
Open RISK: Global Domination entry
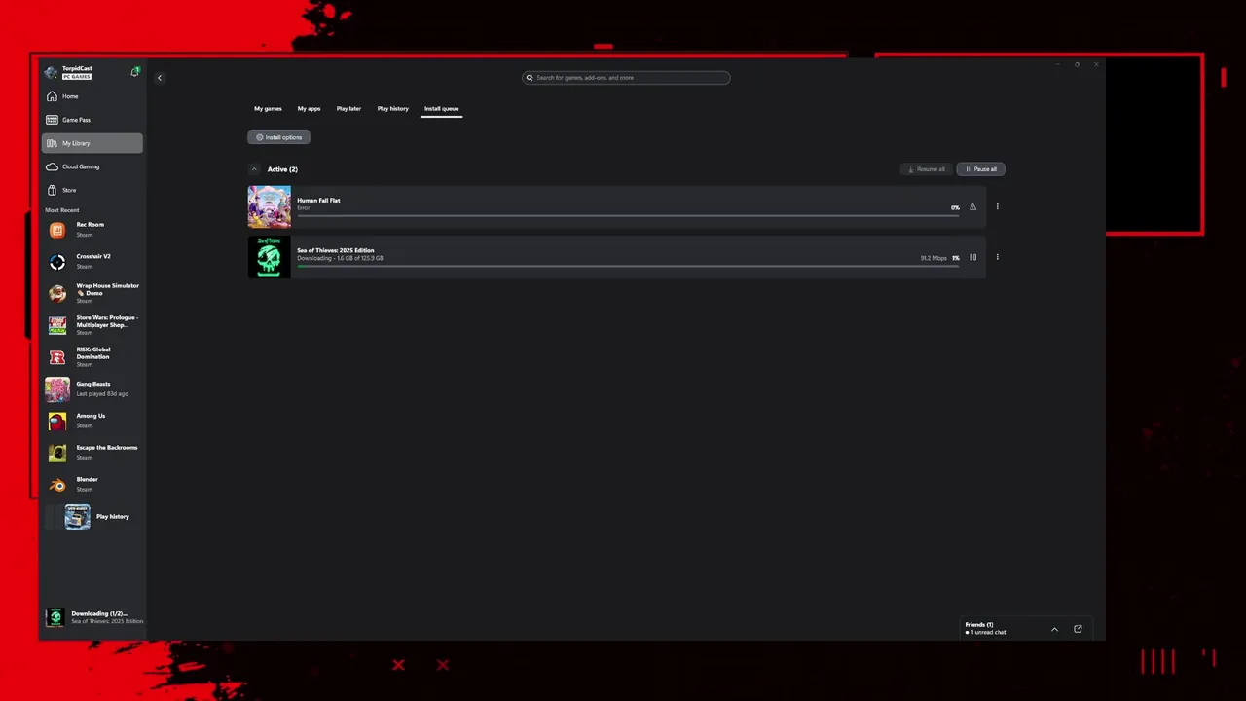[x=92, y=356]
